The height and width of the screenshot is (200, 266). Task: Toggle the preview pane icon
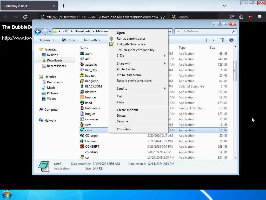click(222, 40)
